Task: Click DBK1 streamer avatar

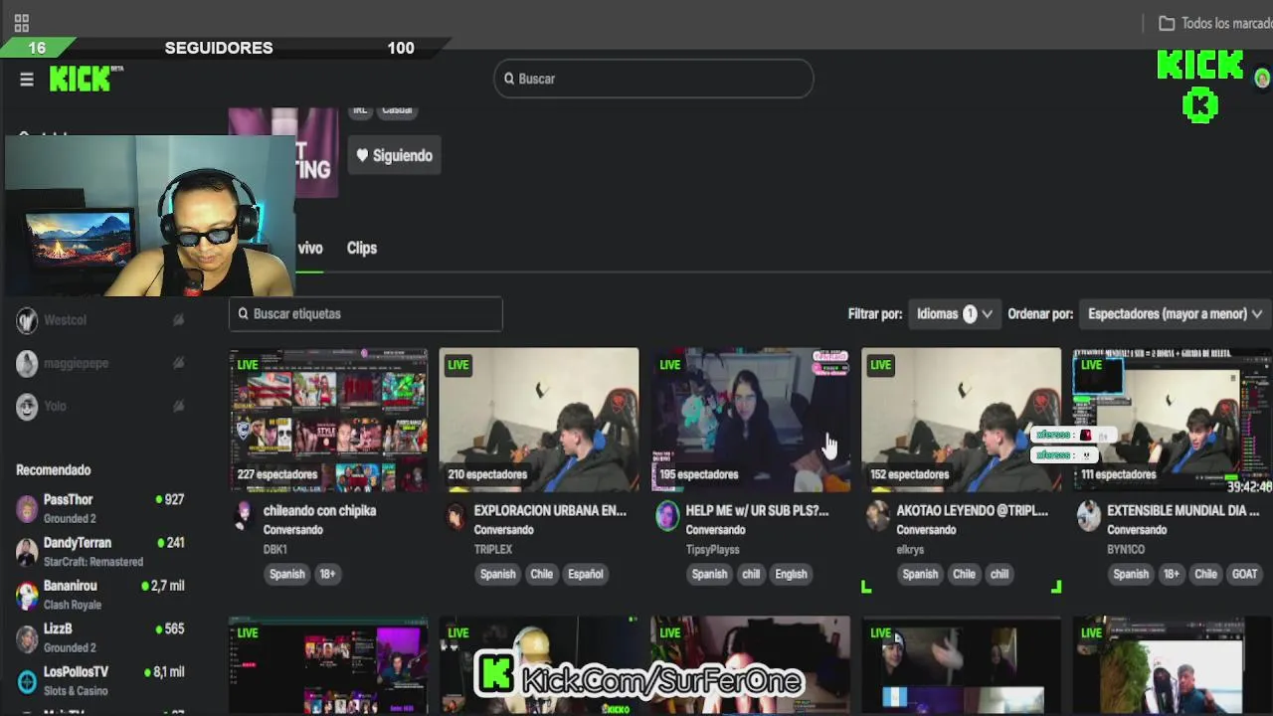Action: point(243,516)
